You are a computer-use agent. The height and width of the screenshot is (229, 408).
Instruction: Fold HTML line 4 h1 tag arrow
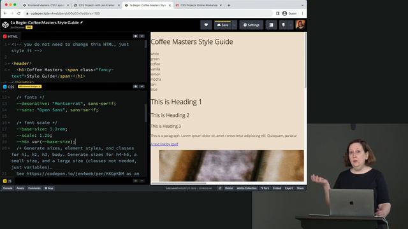[9, 70]
